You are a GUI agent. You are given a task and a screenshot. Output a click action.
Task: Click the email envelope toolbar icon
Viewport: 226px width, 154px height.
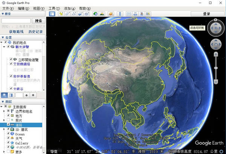[x=129, y=14]
